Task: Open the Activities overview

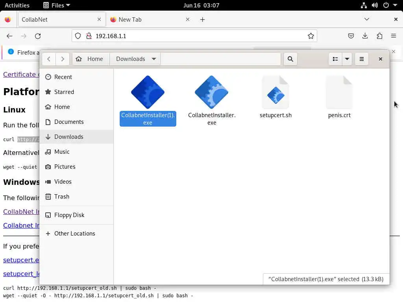Action: (17, 5)
